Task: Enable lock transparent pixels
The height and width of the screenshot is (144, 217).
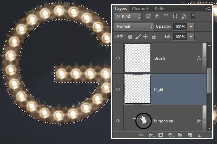Action: pos(130,37)
